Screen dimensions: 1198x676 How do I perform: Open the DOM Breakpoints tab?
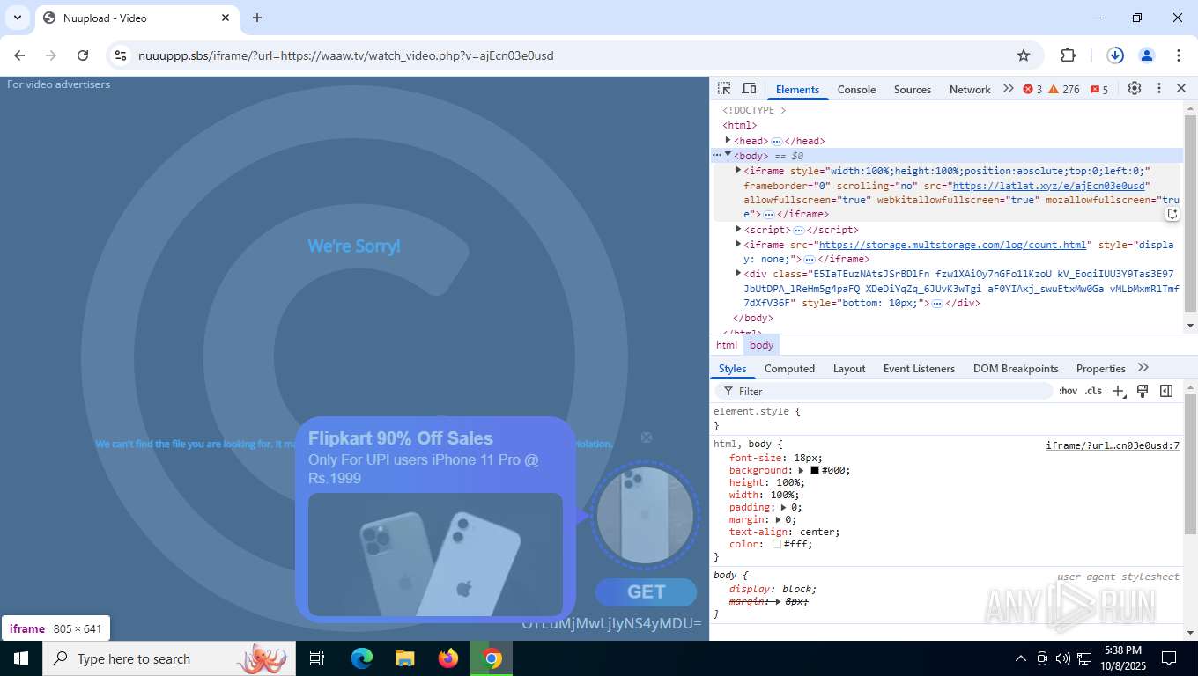click(1016, 369)
